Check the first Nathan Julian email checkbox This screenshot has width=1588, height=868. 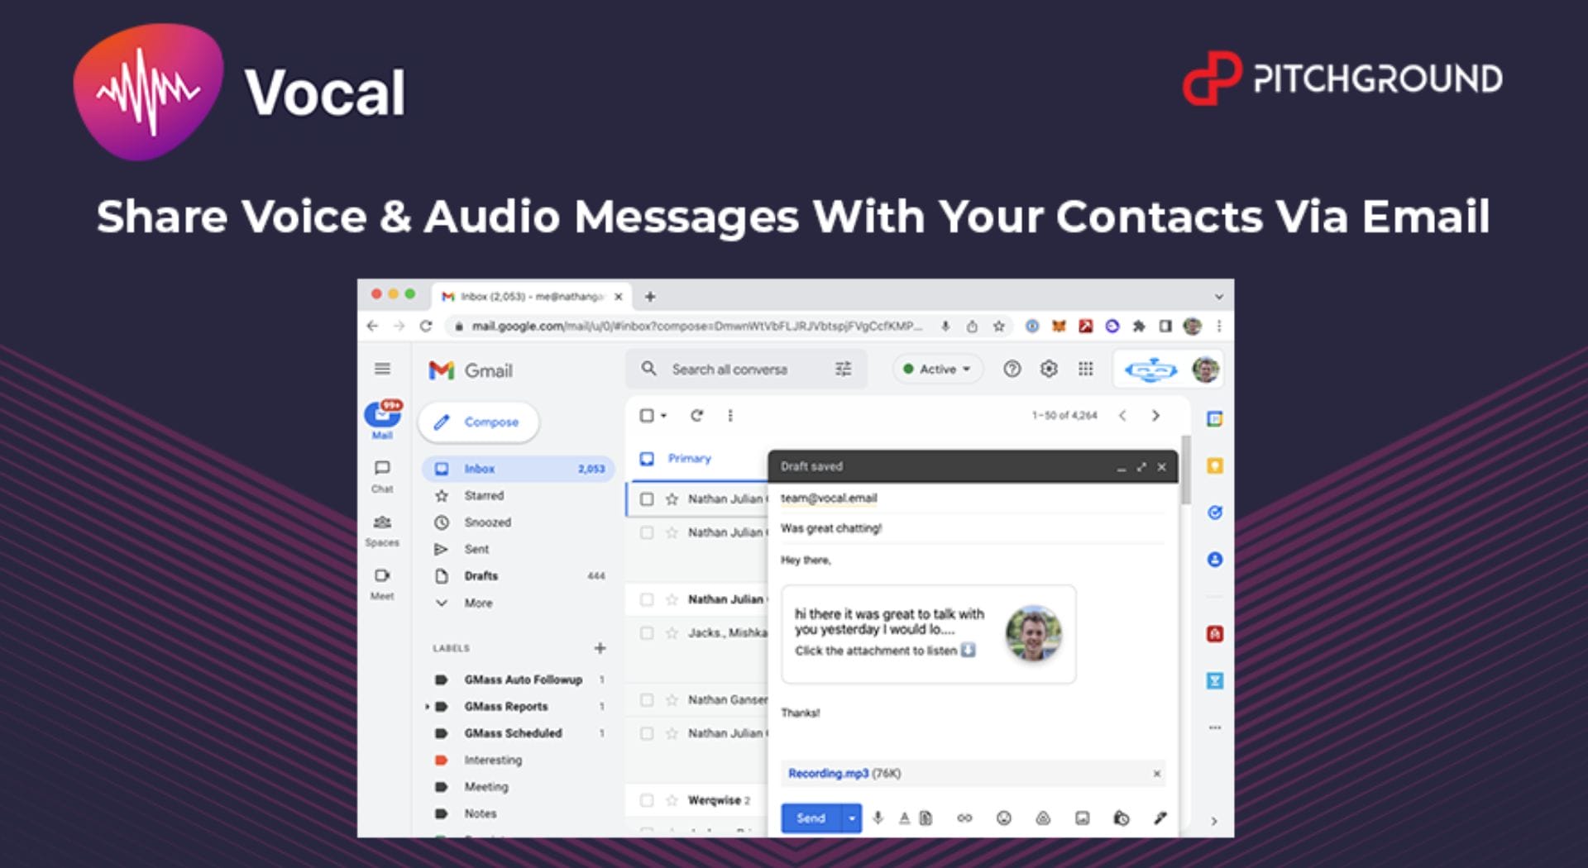[647, 498]
